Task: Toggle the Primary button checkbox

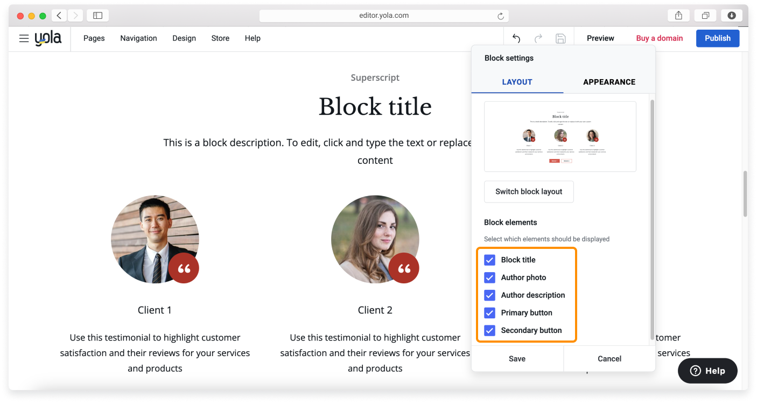Action: pyautogui.click(x=489, y=312)
